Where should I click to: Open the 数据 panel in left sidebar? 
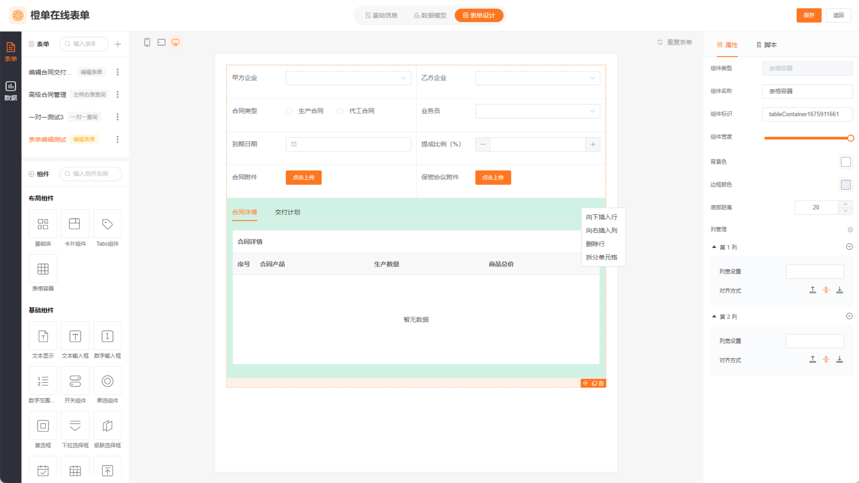pyautogui.click(x=11, y=90)
